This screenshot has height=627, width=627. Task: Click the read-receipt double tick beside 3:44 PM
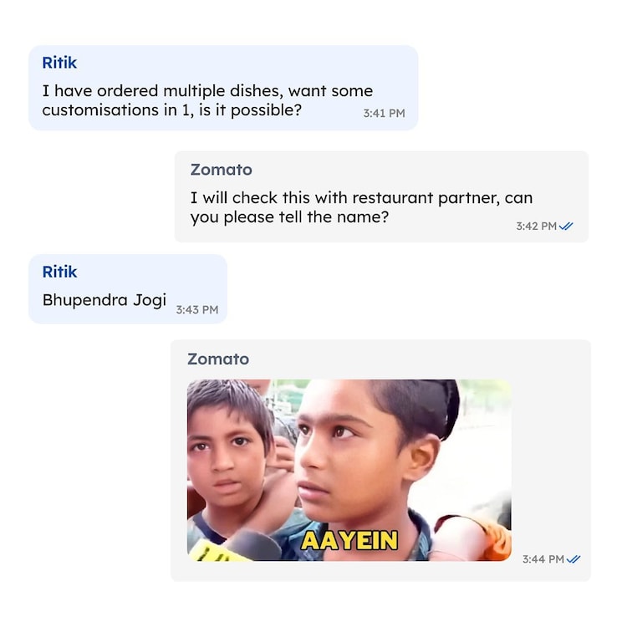click(573, 559)
